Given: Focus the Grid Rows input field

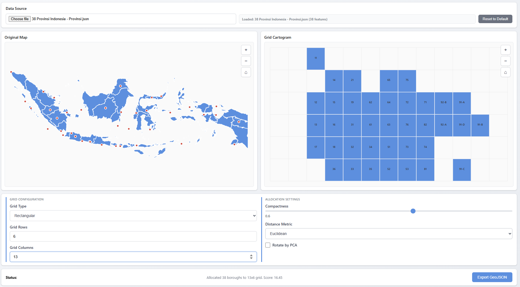Looking at the screenshot, I should [133, 236].
